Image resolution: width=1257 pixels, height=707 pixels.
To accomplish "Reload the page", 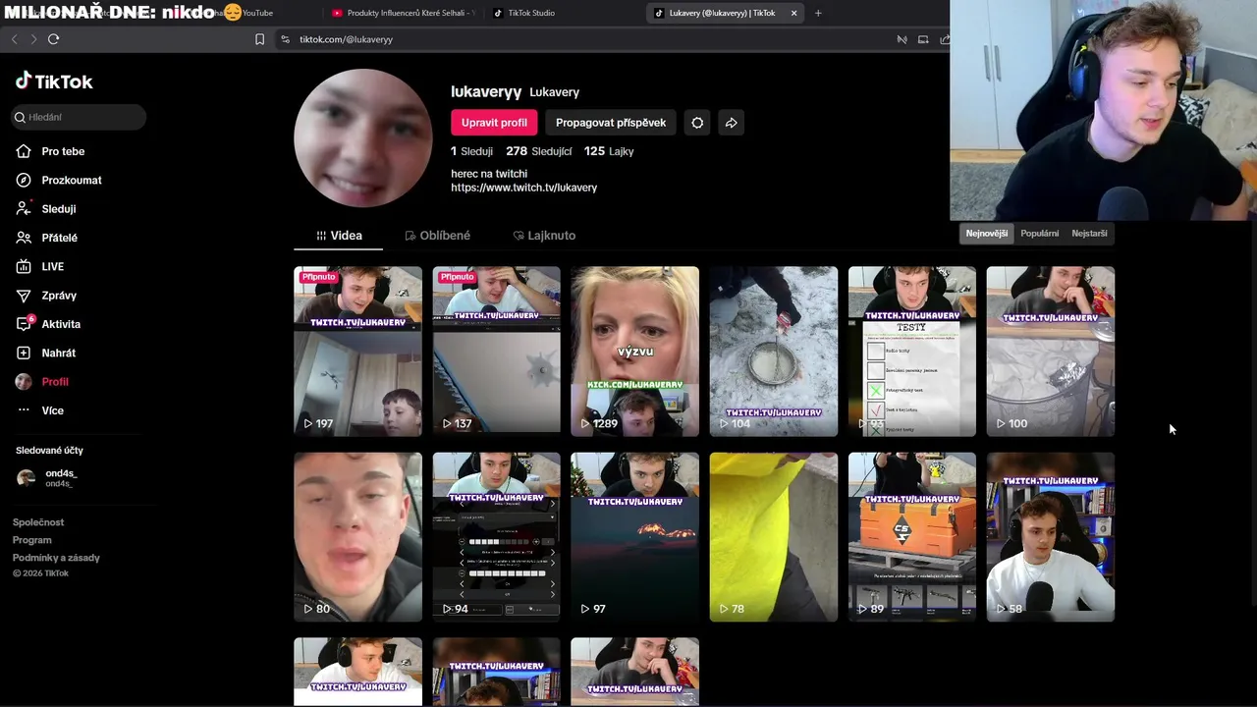I will tap(53, 39).
